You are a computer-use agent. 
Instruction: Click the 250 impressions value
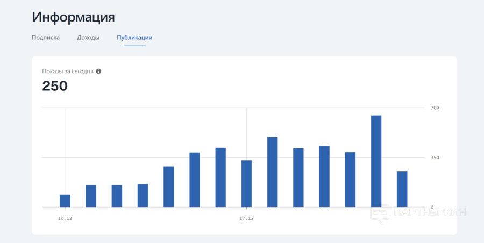(x=55, y=85)
